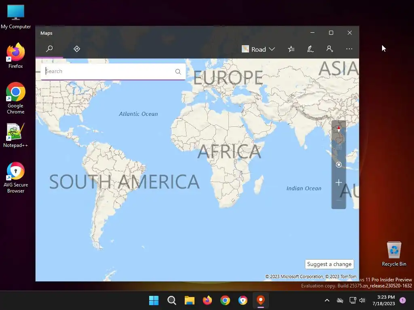The width and height of the screenshot is (414, 310).
Task: Open the Windows Start menu
Action: click(154, 300)
